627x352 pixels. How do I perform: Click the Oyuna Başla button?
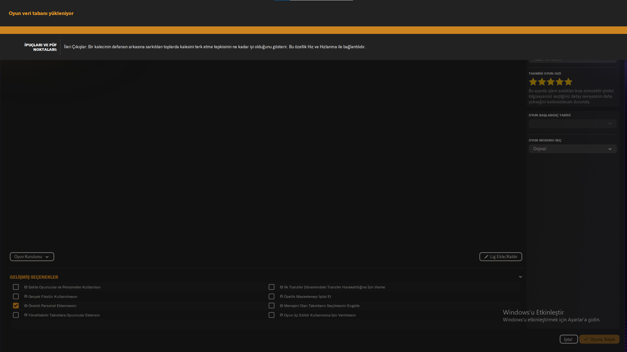tap(599, 339)
